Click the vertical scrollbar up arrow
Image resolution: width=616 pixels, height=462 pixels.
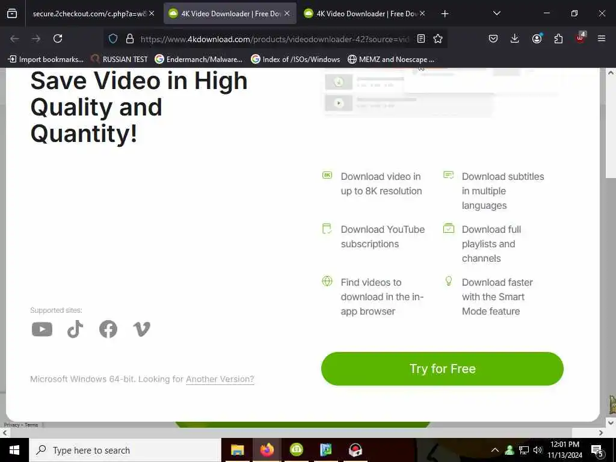click(611, 73)
